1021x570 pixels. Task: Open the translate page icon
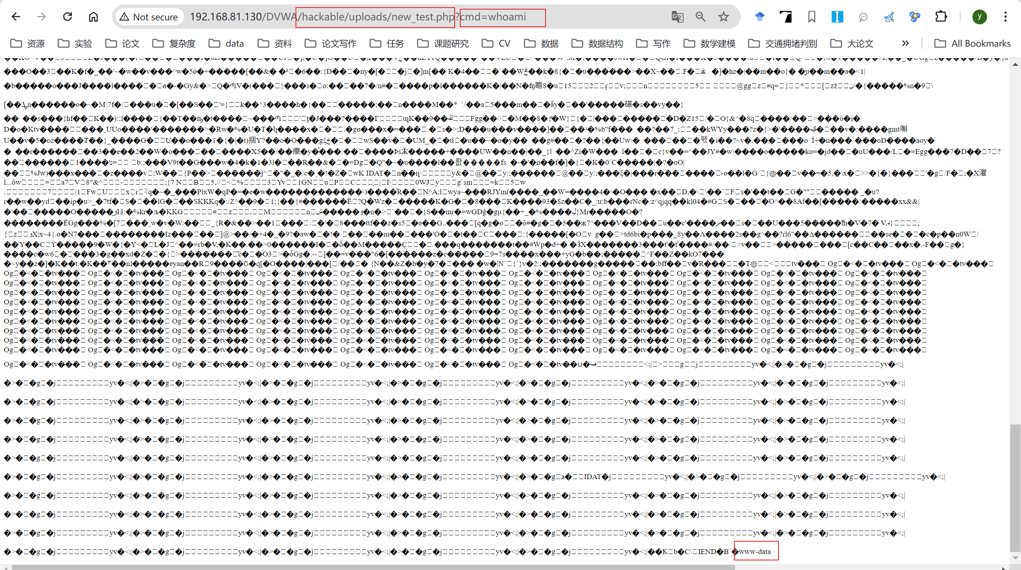click(677, 17)
